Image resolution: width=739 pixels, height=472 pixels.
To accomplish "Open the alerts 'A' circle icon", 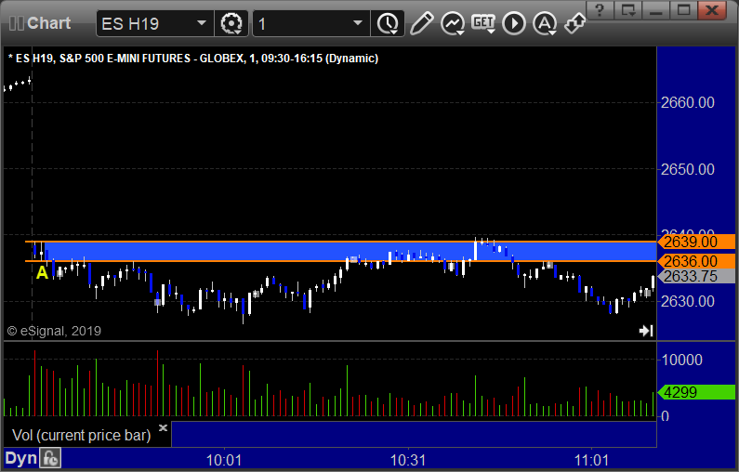I will (545, 22).
